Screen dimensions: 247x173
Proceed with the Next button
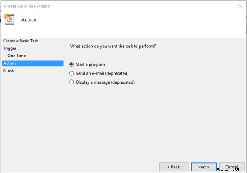203,167
